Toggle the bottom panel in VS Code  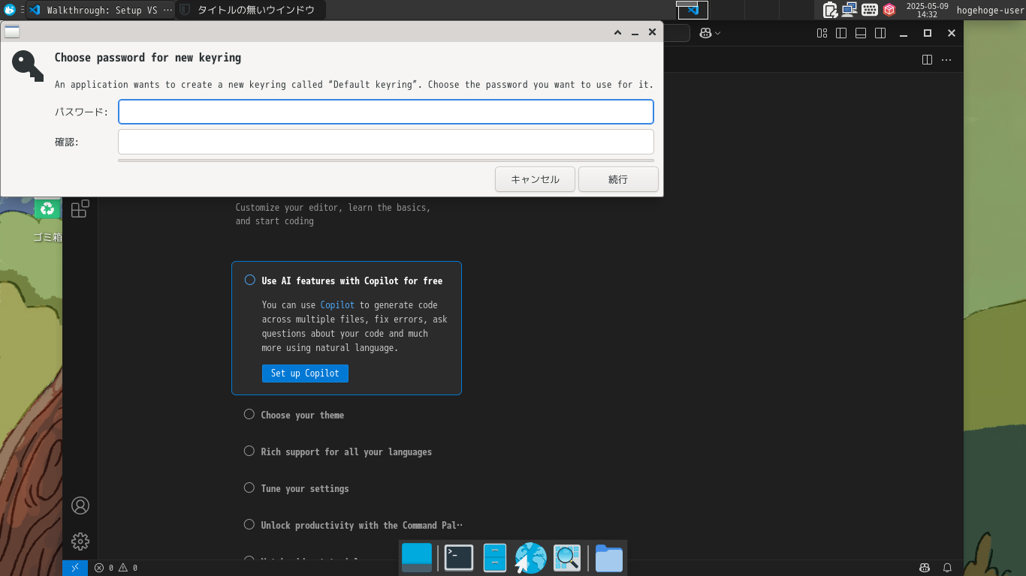[861, 33]
